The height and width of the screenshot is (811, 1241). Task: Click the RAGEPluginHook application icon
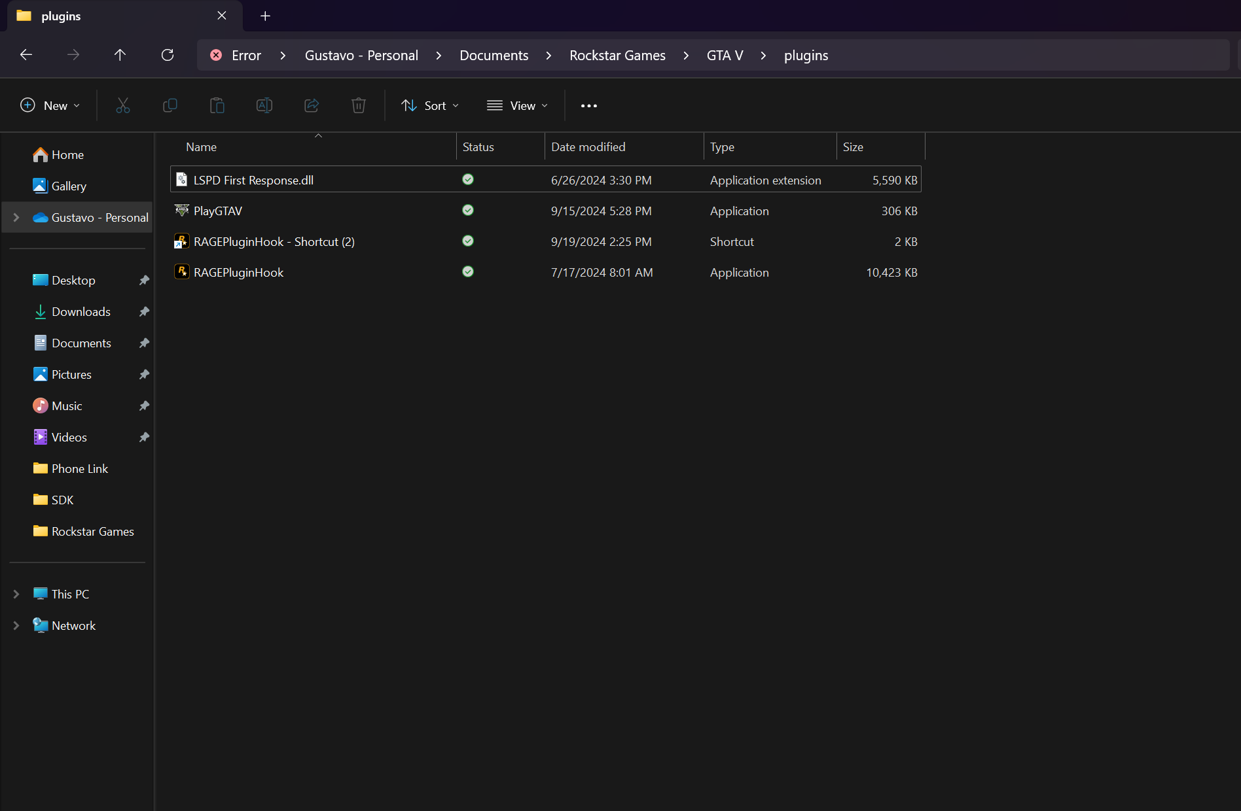click(181, 271)
